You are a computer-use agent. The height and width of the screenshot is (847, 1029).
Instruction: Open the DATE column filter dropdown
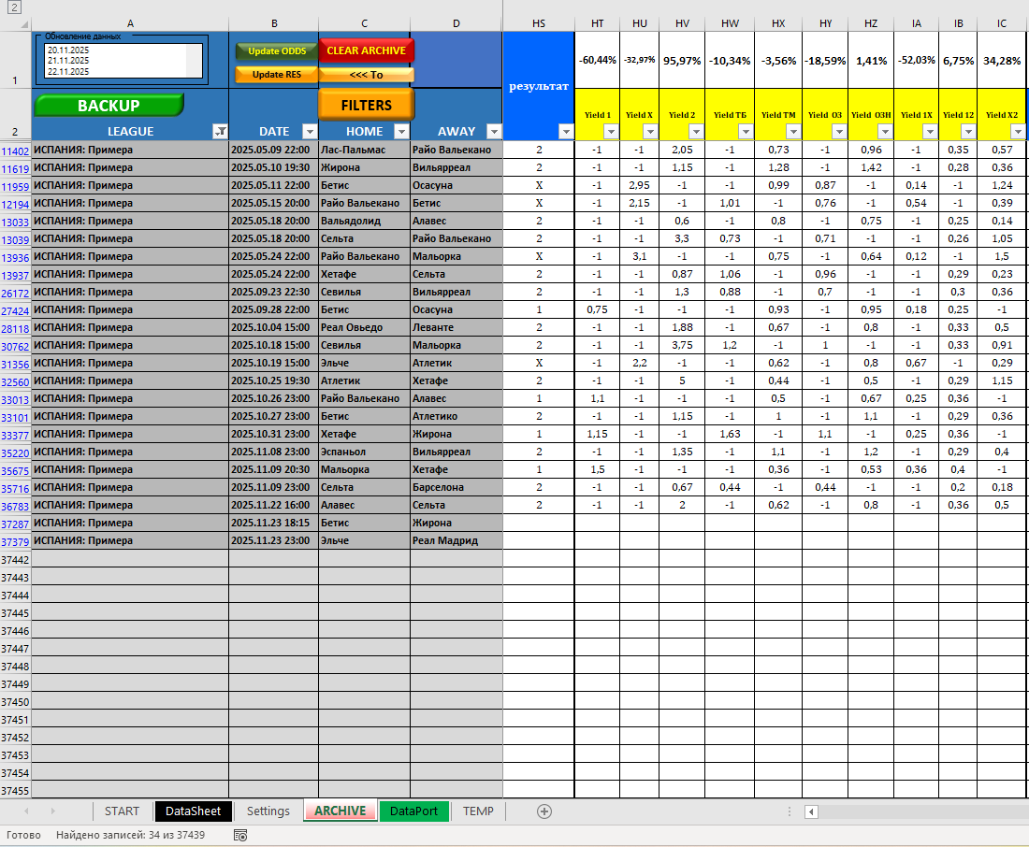click(x=309, y=132)
